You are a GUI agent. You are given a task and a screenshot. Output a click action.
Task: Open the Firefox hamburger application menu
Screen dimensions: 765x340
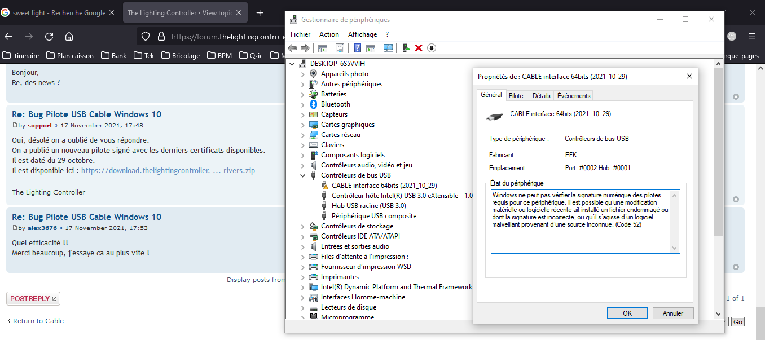point(752,36)
